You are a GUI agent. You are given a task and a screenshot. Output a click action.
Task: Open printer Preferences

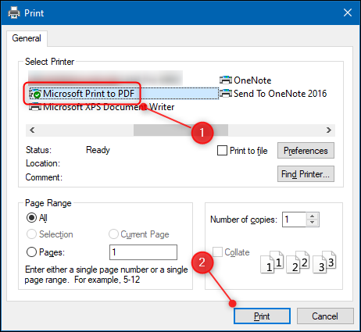click(x=306, y=151)
